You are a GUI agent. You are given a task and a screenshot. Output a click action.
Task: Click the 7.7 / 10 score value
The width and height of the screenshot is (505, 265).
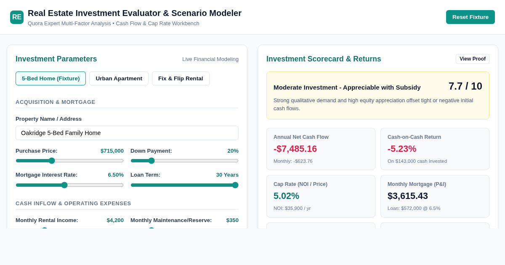pos(465,86)
